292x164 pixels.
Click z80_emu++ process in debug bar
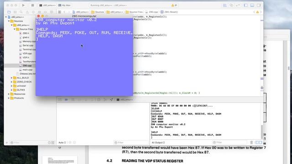[x=125, y=100]
